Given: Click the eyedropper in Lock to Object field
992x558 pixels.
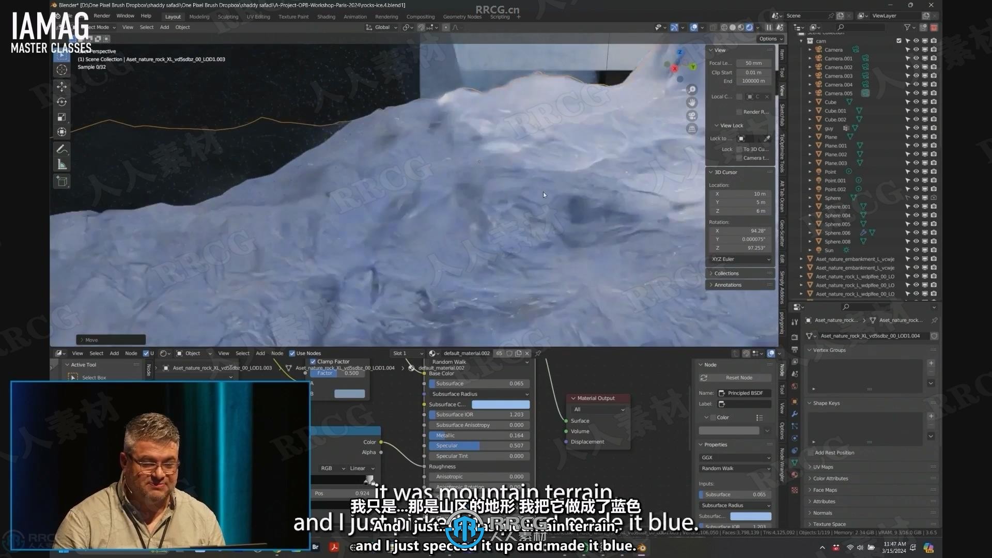Looking at the screenshot, I should click(767, 138).
